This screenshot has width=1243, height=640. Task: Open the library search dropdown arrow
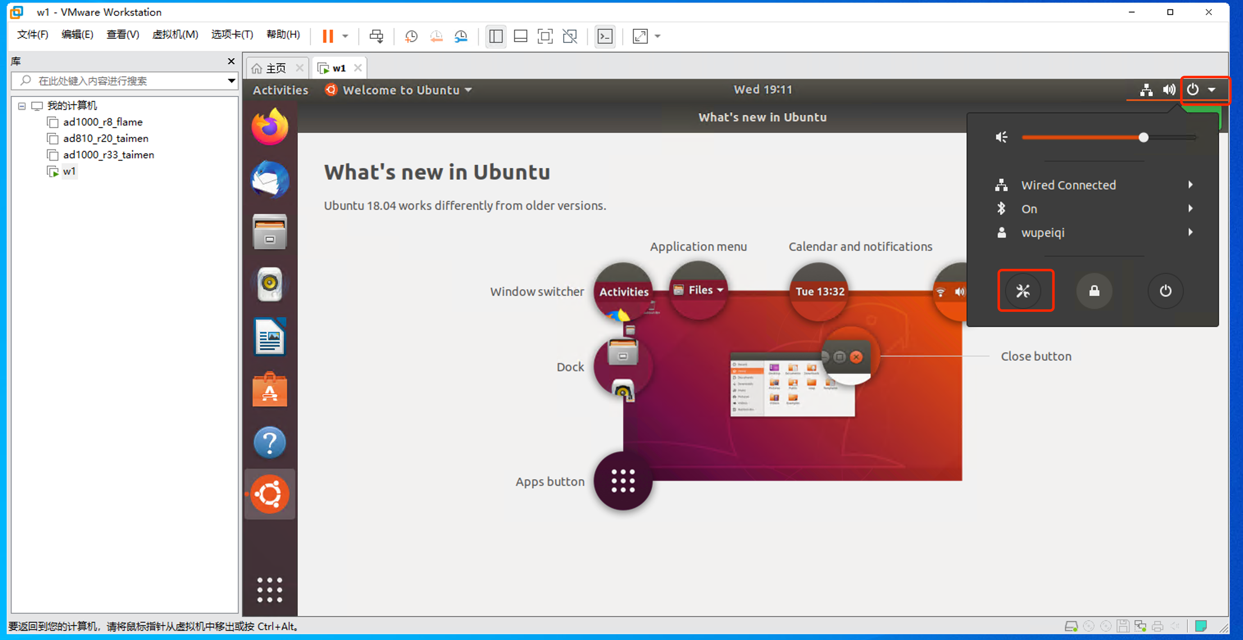(x=232, y=81)
